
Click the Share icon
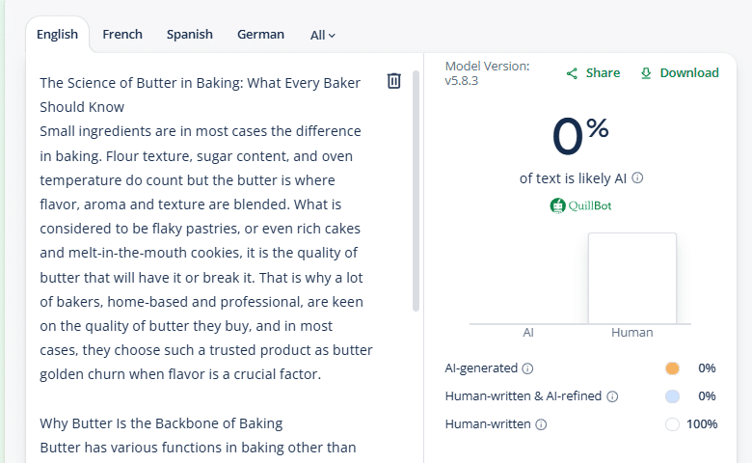click(x=572, y=73)
